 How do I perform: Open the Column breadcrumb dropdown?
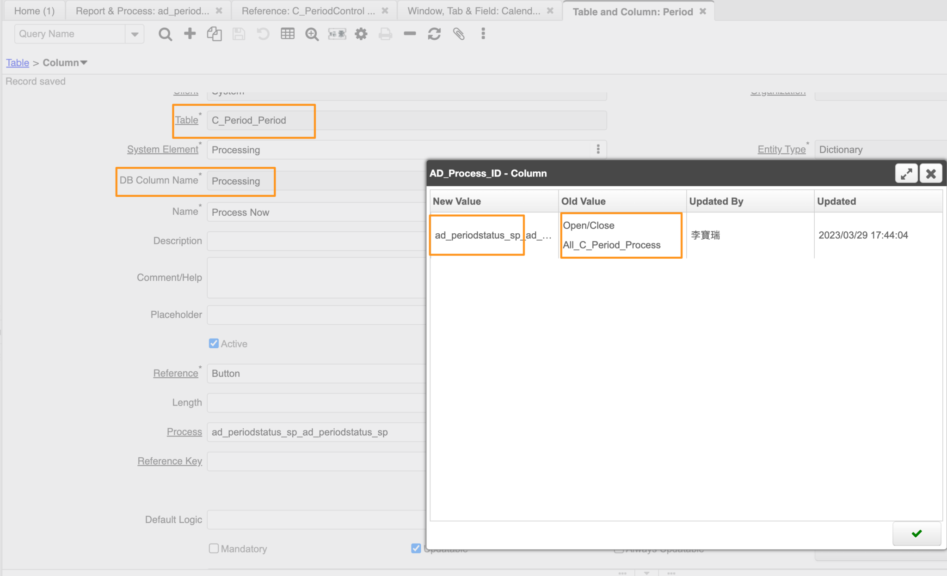click(x=84, y=62)
